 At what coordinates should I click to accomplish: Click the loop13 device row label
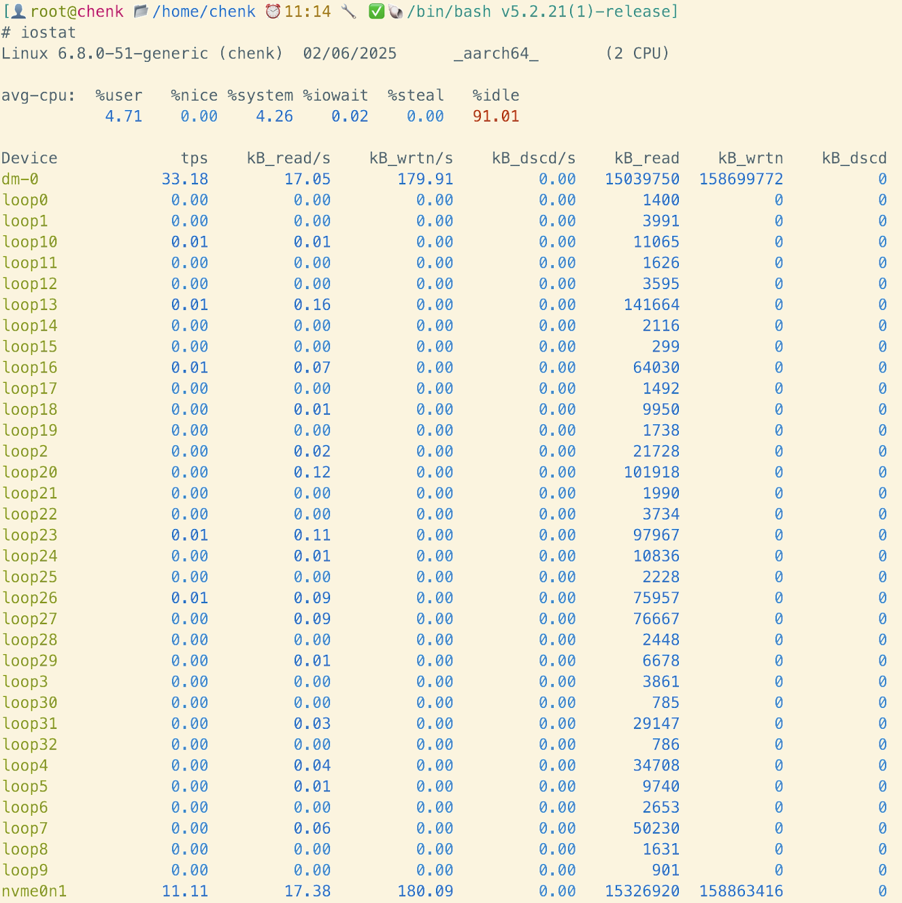30,305
